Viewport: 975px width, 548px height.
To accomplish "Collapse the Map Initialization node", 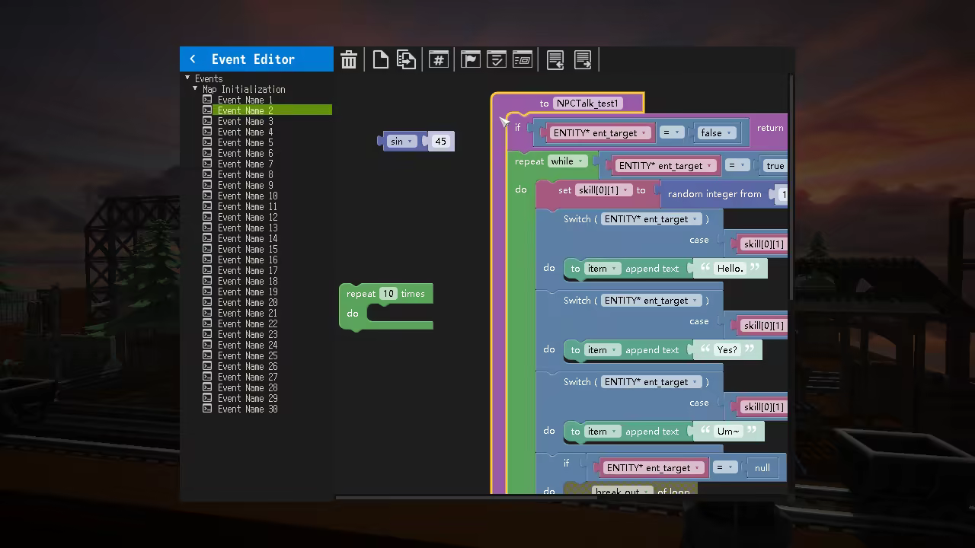I will 195,88.
